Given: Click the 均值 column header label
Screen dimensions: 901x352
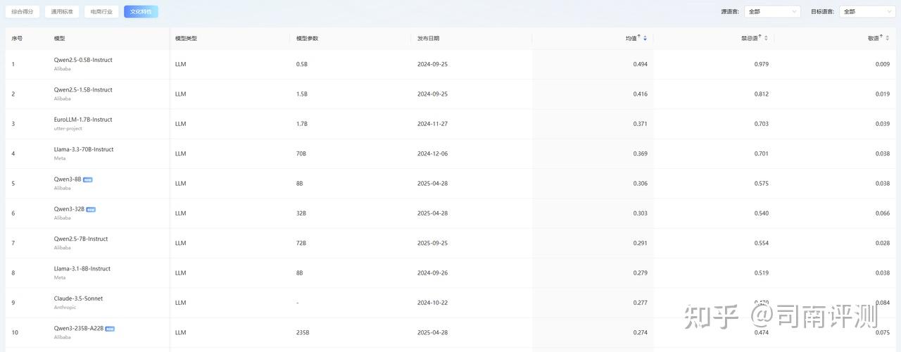Looking at the screenshot, I should [x=631, y=38].
